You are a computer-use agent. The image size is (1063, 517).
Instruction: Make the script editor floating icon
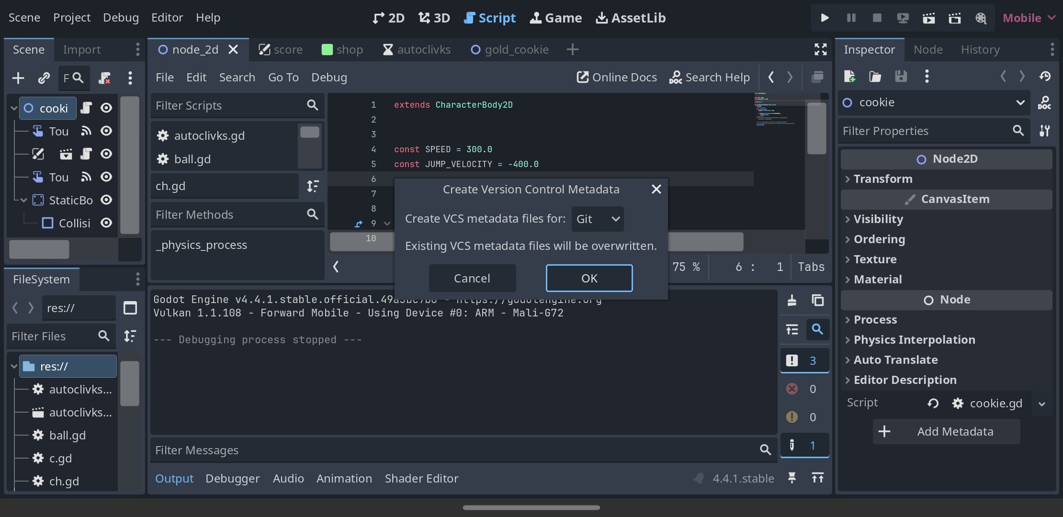pyautogui.click(x=817, y=77)
